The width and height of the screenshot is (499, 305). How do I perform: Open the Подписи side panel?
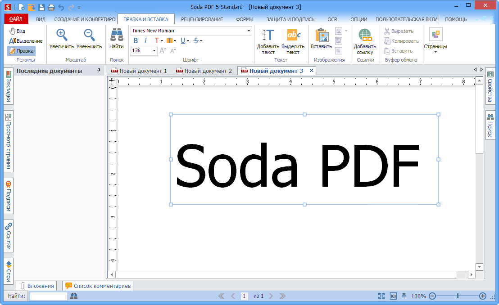point(9,196)
